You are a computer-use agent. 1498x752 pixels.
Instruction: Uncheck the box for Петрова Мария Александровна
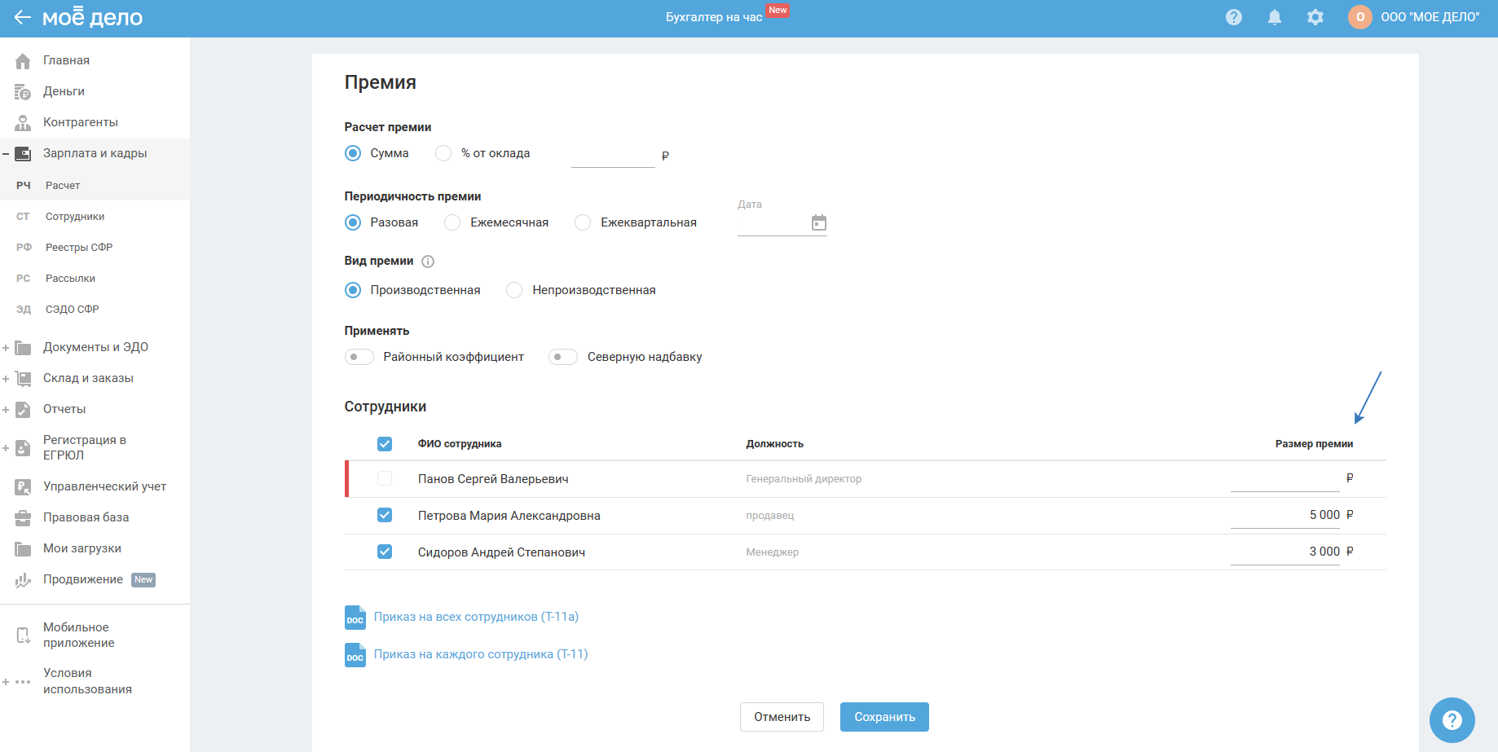[x=385, y=516]
